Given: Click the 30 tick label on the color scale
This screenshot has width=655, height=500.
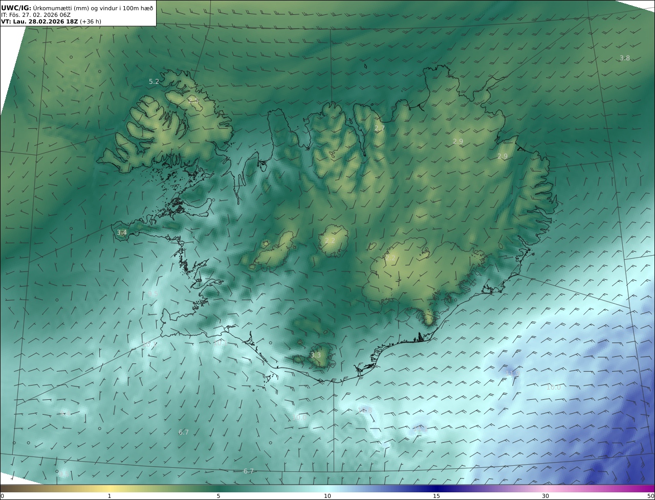Looking at the screenshot, I should [x=545, y=496].
